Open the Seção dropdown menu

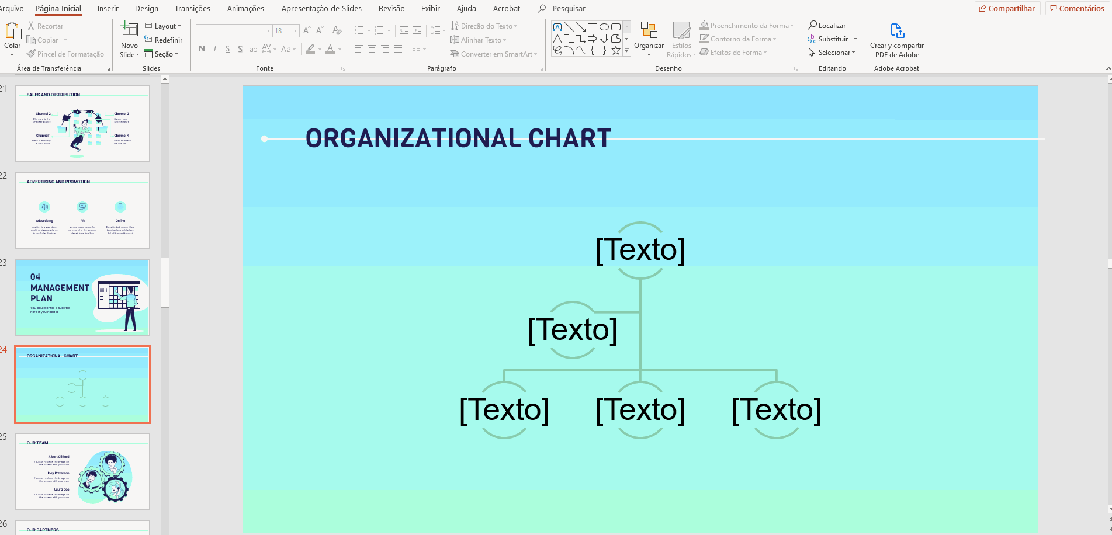point(161,54)
